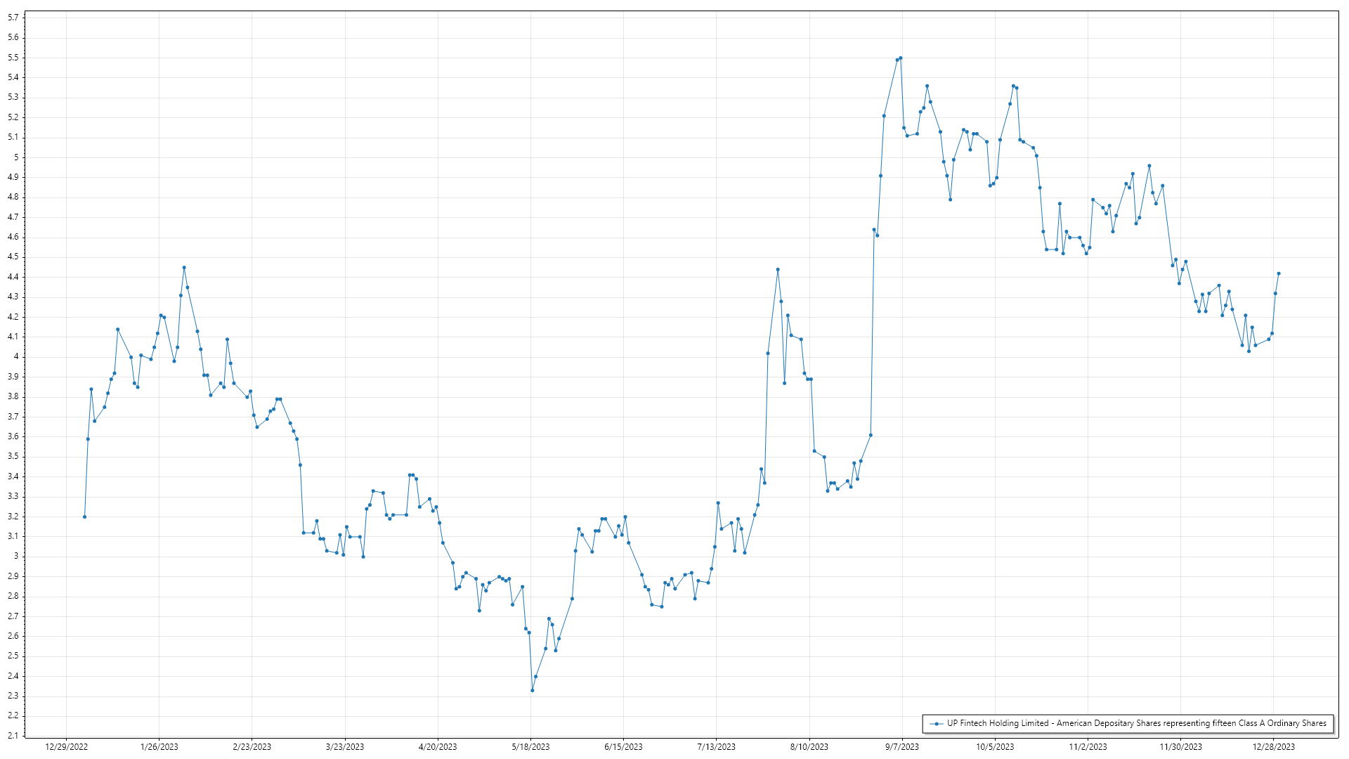The image size is (1349, 759).
Task: Select the 1/26/2023 x-axis date label
Action: click(159, 747)
